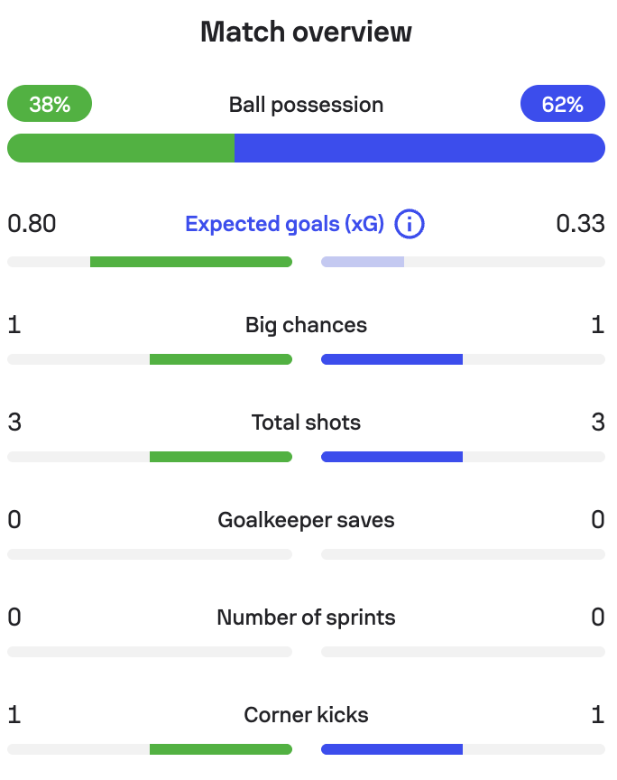The width and height of the screenshot is (617, 780).
Task: Click the blue ball possession bar segment
Action: [x=420, y=148]
